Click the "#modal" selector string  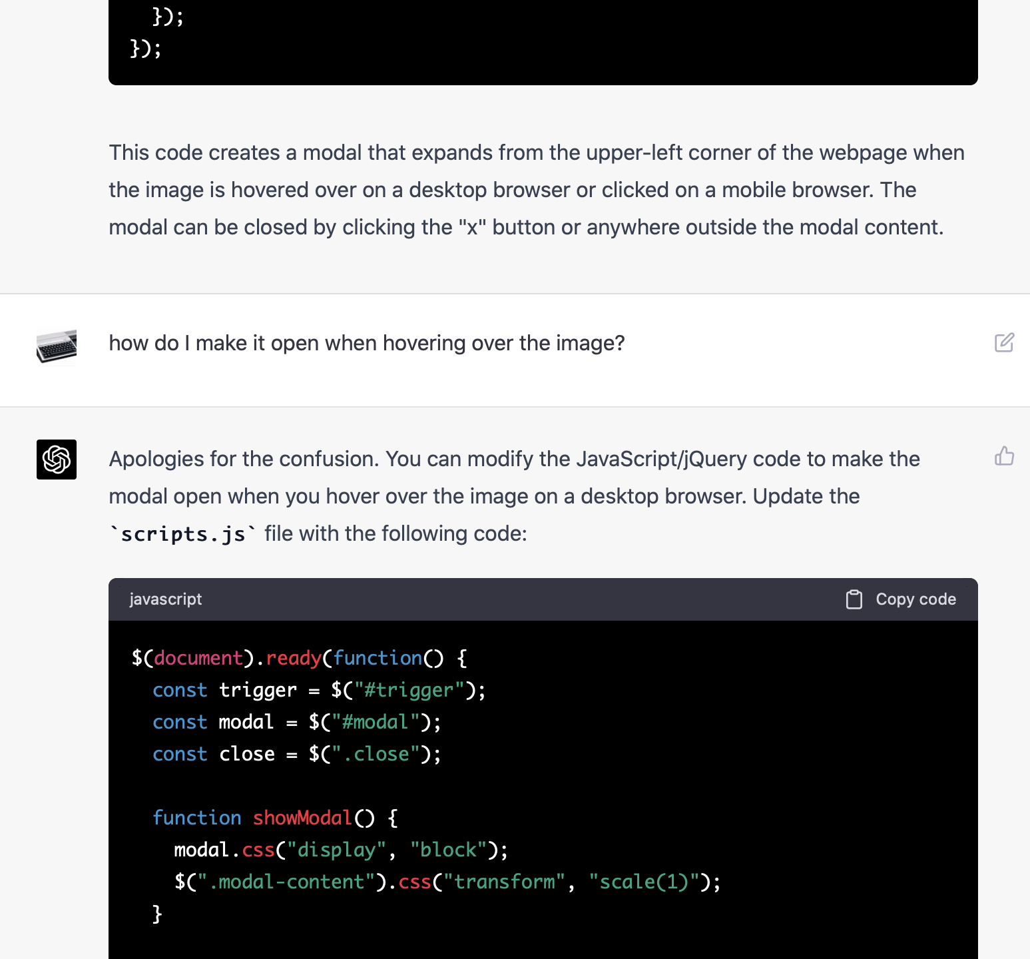(375, 722)
